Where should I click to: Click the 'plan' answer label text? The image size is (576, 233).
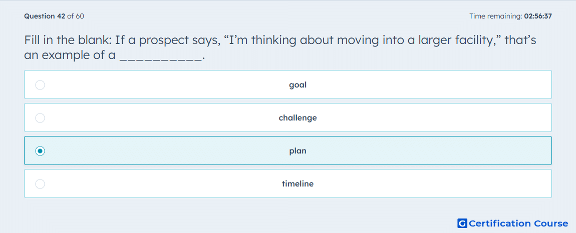point(298,151)
